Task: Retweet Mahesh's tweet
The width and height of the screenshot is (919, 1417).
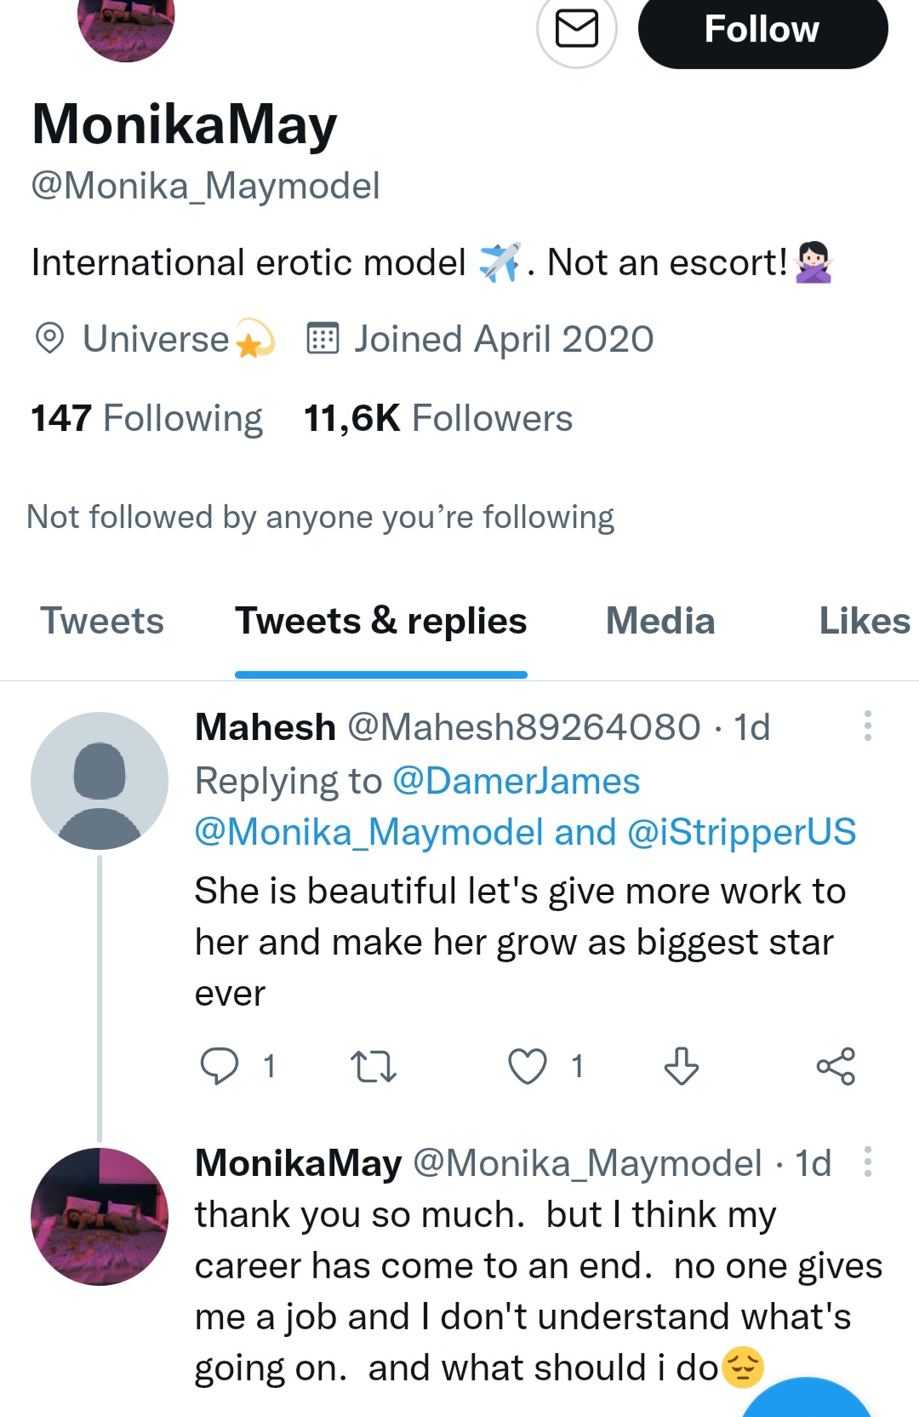Action: 374,1066
